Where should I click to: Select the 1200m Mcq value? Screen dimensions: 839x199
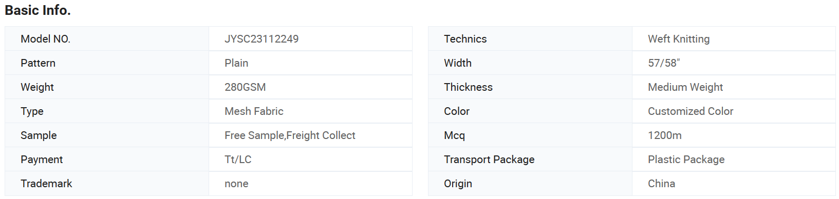(665, 135)
